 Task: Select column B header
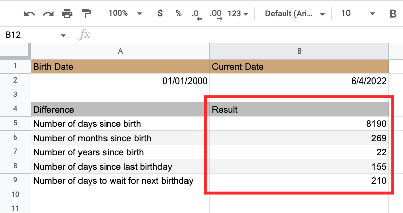coord(299,51)
